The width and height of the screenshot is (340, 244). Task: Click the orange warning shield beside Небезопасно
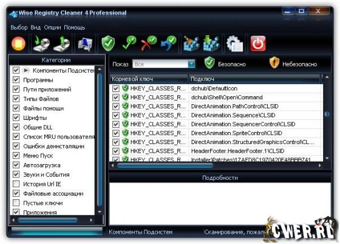[x=274, y=63]
